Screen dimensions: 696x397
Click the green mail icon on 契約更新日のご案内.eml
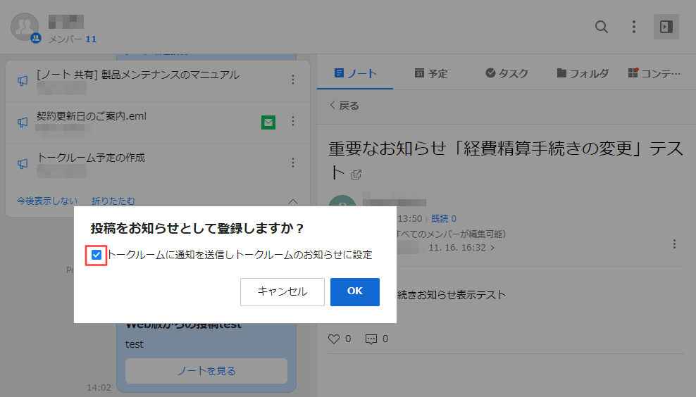click(x=268, y=122)
